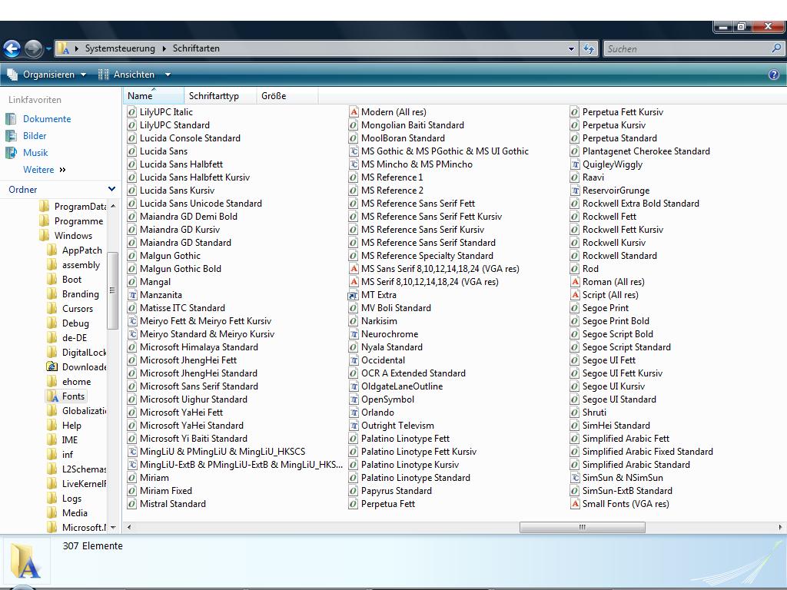The width and height of the screenshot is (787, 590).
Task: Select the de-DE folder in tree
Action: [75, 338]
